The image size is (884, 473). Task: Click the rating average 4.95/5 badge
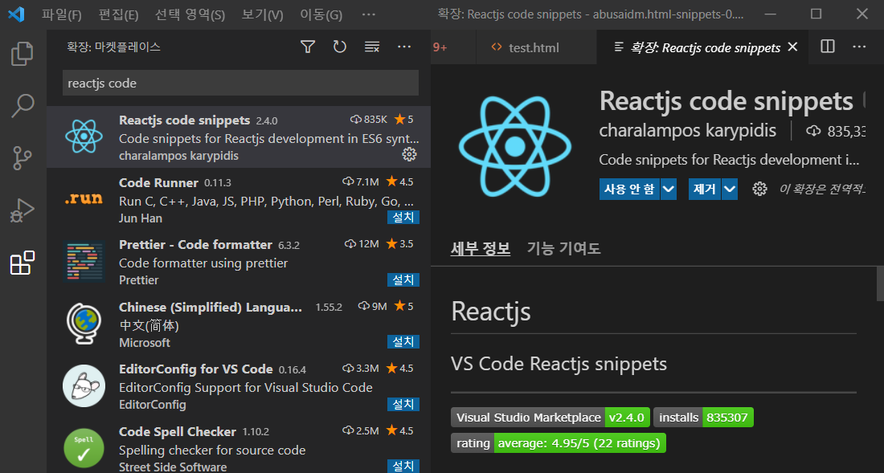click(559, 443)
